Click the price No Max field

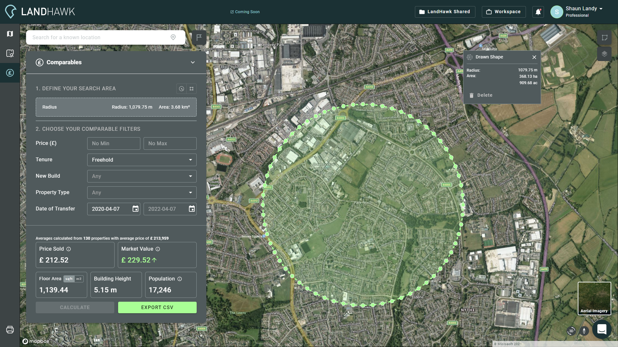click(x=170, y=143)
